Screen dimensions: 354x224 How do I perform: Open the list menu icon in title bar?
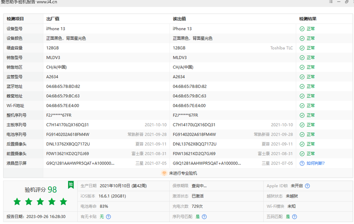[x=331, y=2]
